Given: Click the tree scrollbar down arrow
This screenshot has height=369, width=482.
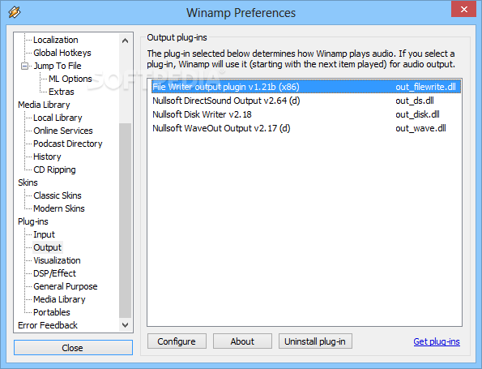Looking at the screenshot, I should pyautogui.click(x=125, y=325).
